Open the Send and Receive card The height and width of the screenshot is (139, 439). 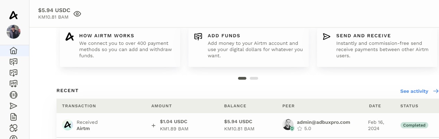click(377, 47)
